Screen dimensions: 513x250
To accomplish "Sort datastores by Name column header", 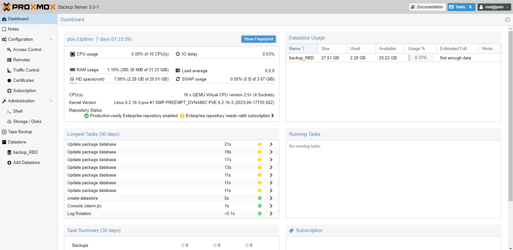I will coord(302,48).
